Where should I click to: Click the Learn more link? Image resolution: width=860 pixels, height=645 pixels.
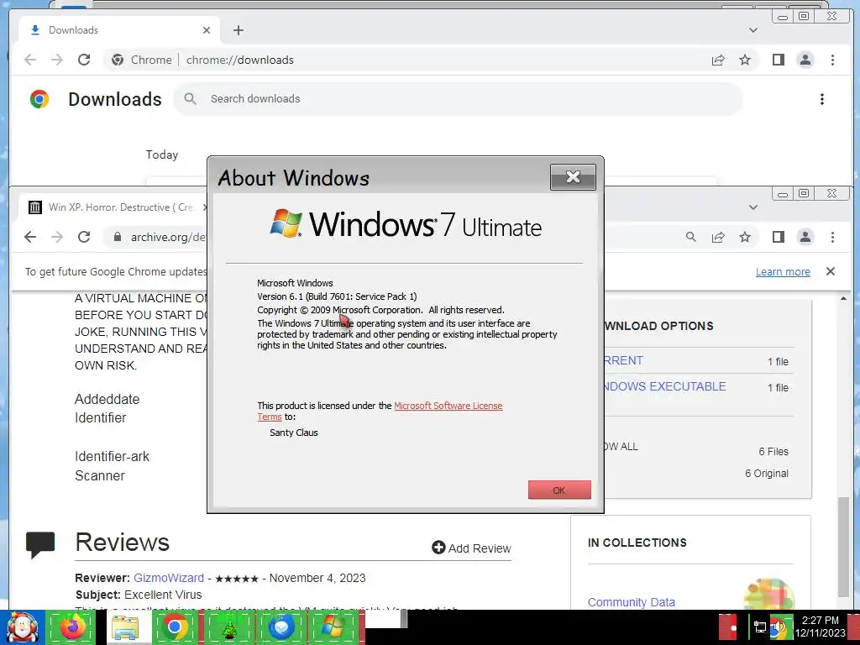point(783,272)
